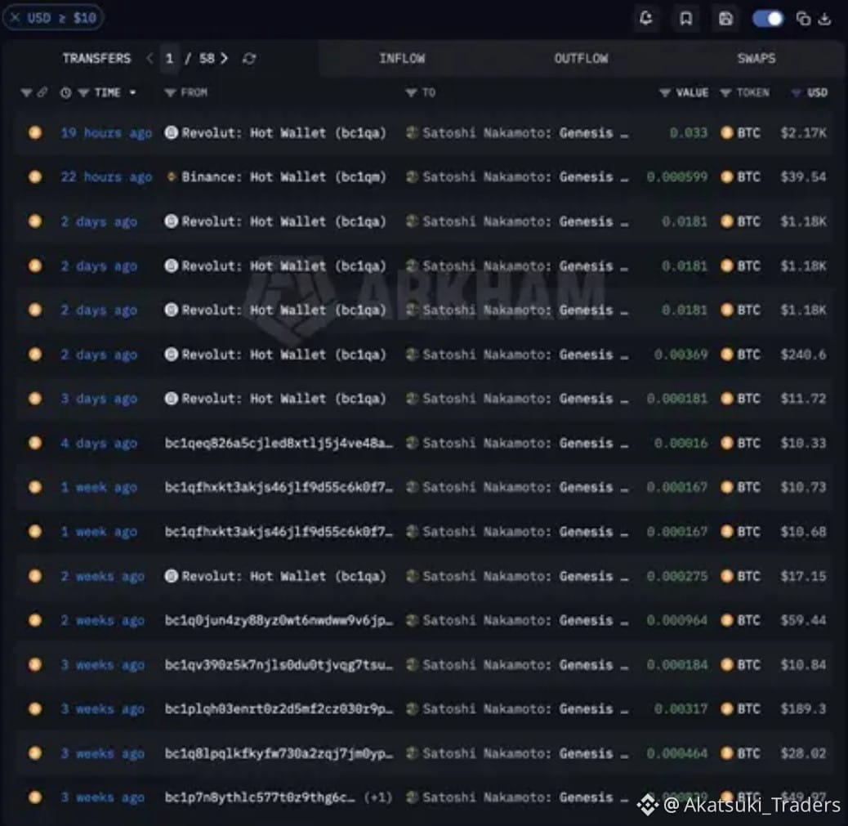848x826 pixels.
Task: Open the USD column filter
Action: (796, 93)
